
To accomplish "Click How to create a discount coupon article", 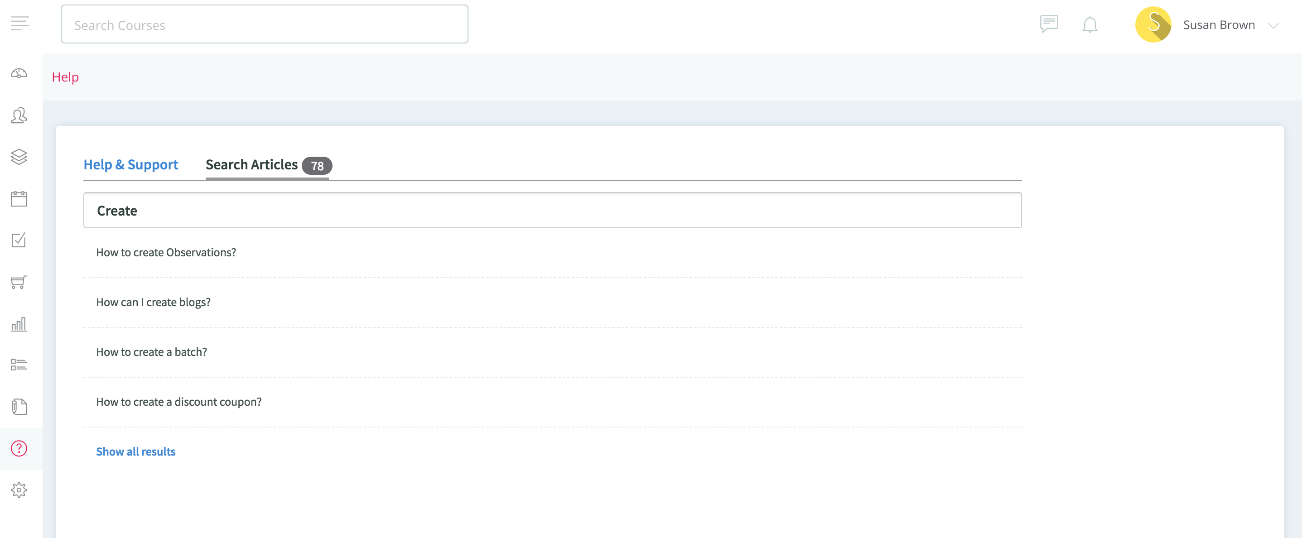I will pos(178,401).
